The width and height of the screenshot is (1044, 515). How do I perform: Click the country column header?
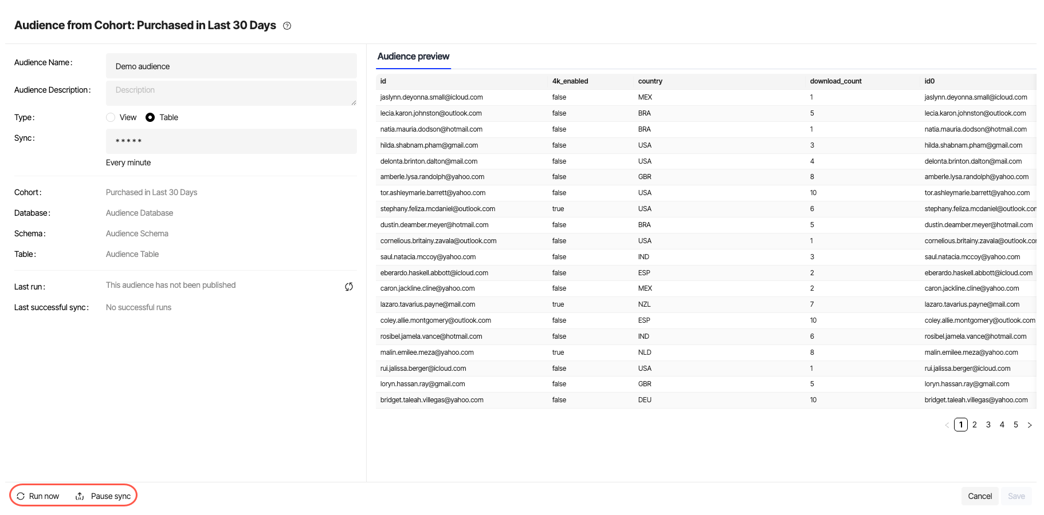pos(650,81)
